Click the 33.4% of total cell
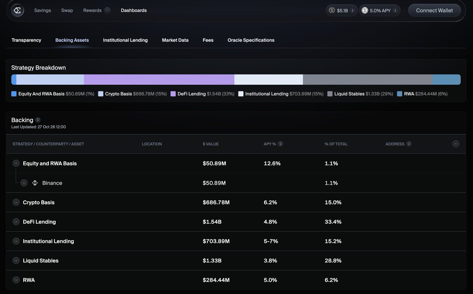Image resolution: width=473 pixels, height=294 pixels. (333, 222)
